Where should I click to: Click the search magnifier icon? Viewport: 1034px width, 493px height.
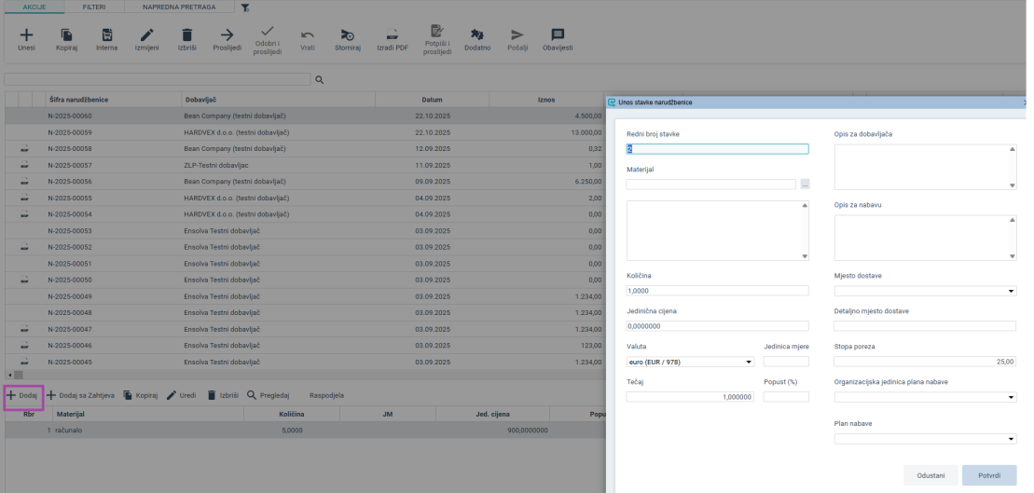click(319, 80)
